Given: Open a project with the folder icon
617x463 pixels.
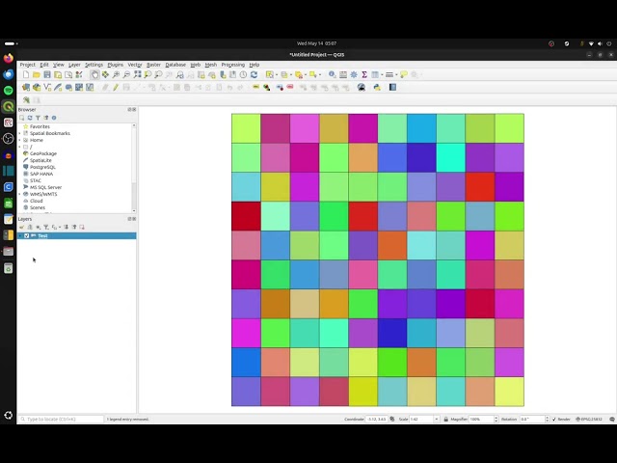Looking at the screenshot, I should 37,74.
